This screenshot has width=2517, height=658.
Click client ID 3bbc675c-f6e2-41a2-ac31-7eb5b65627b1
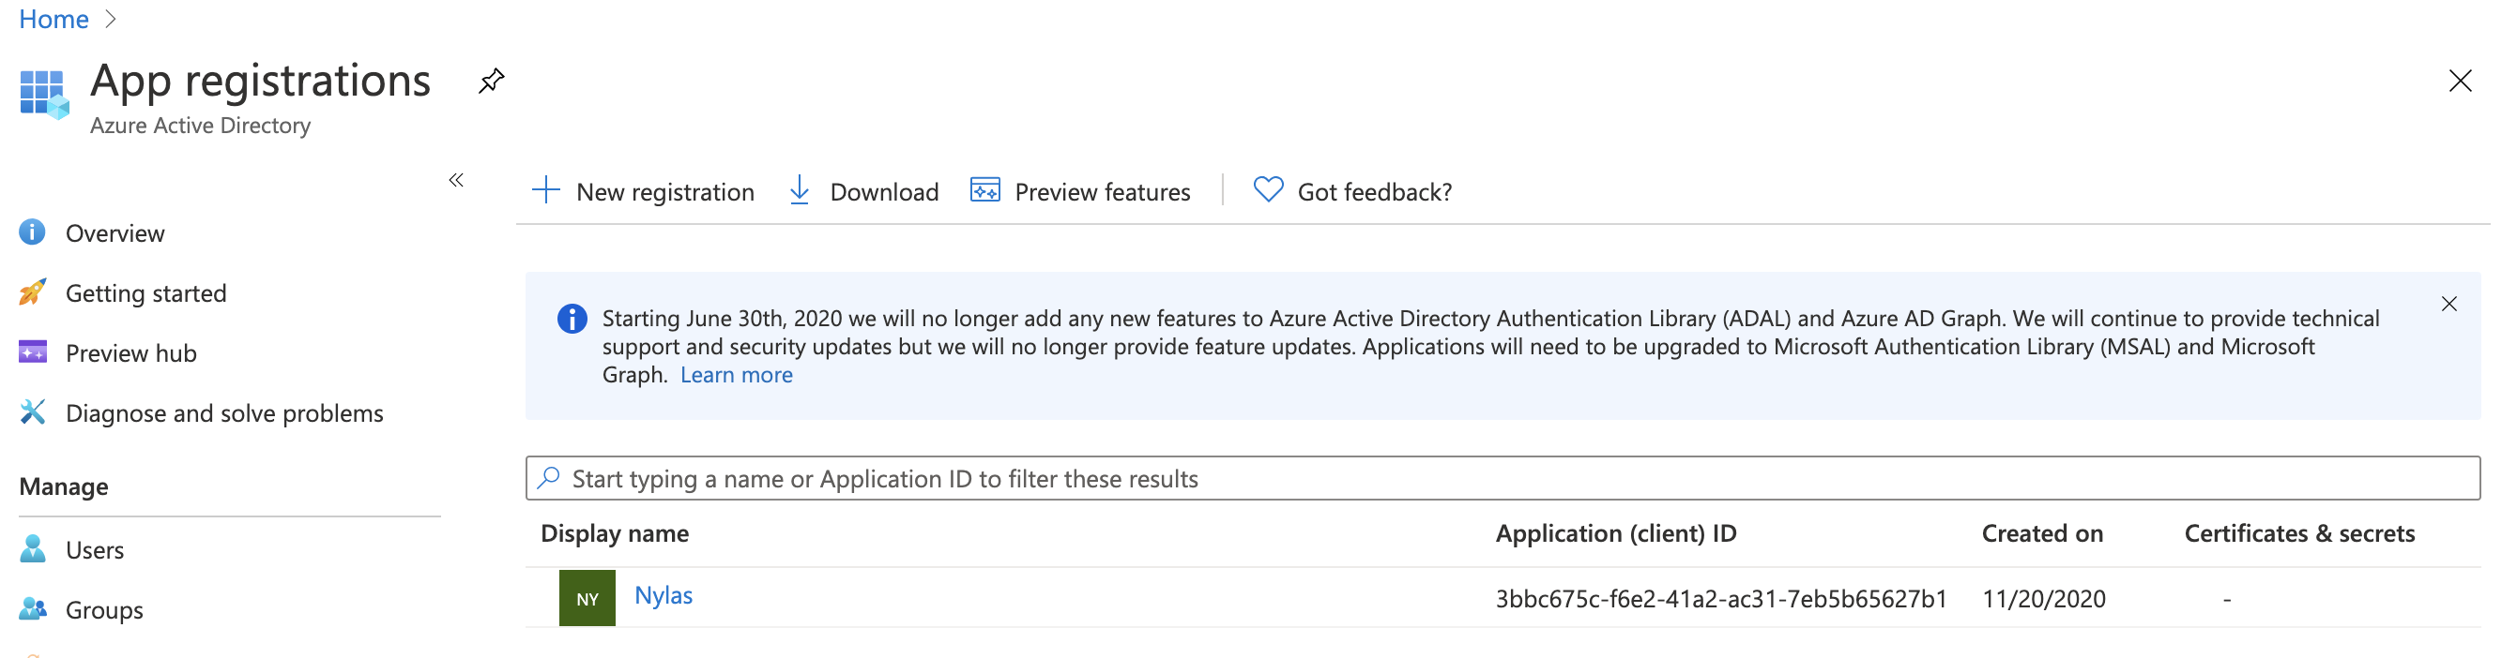point(1720,600)
